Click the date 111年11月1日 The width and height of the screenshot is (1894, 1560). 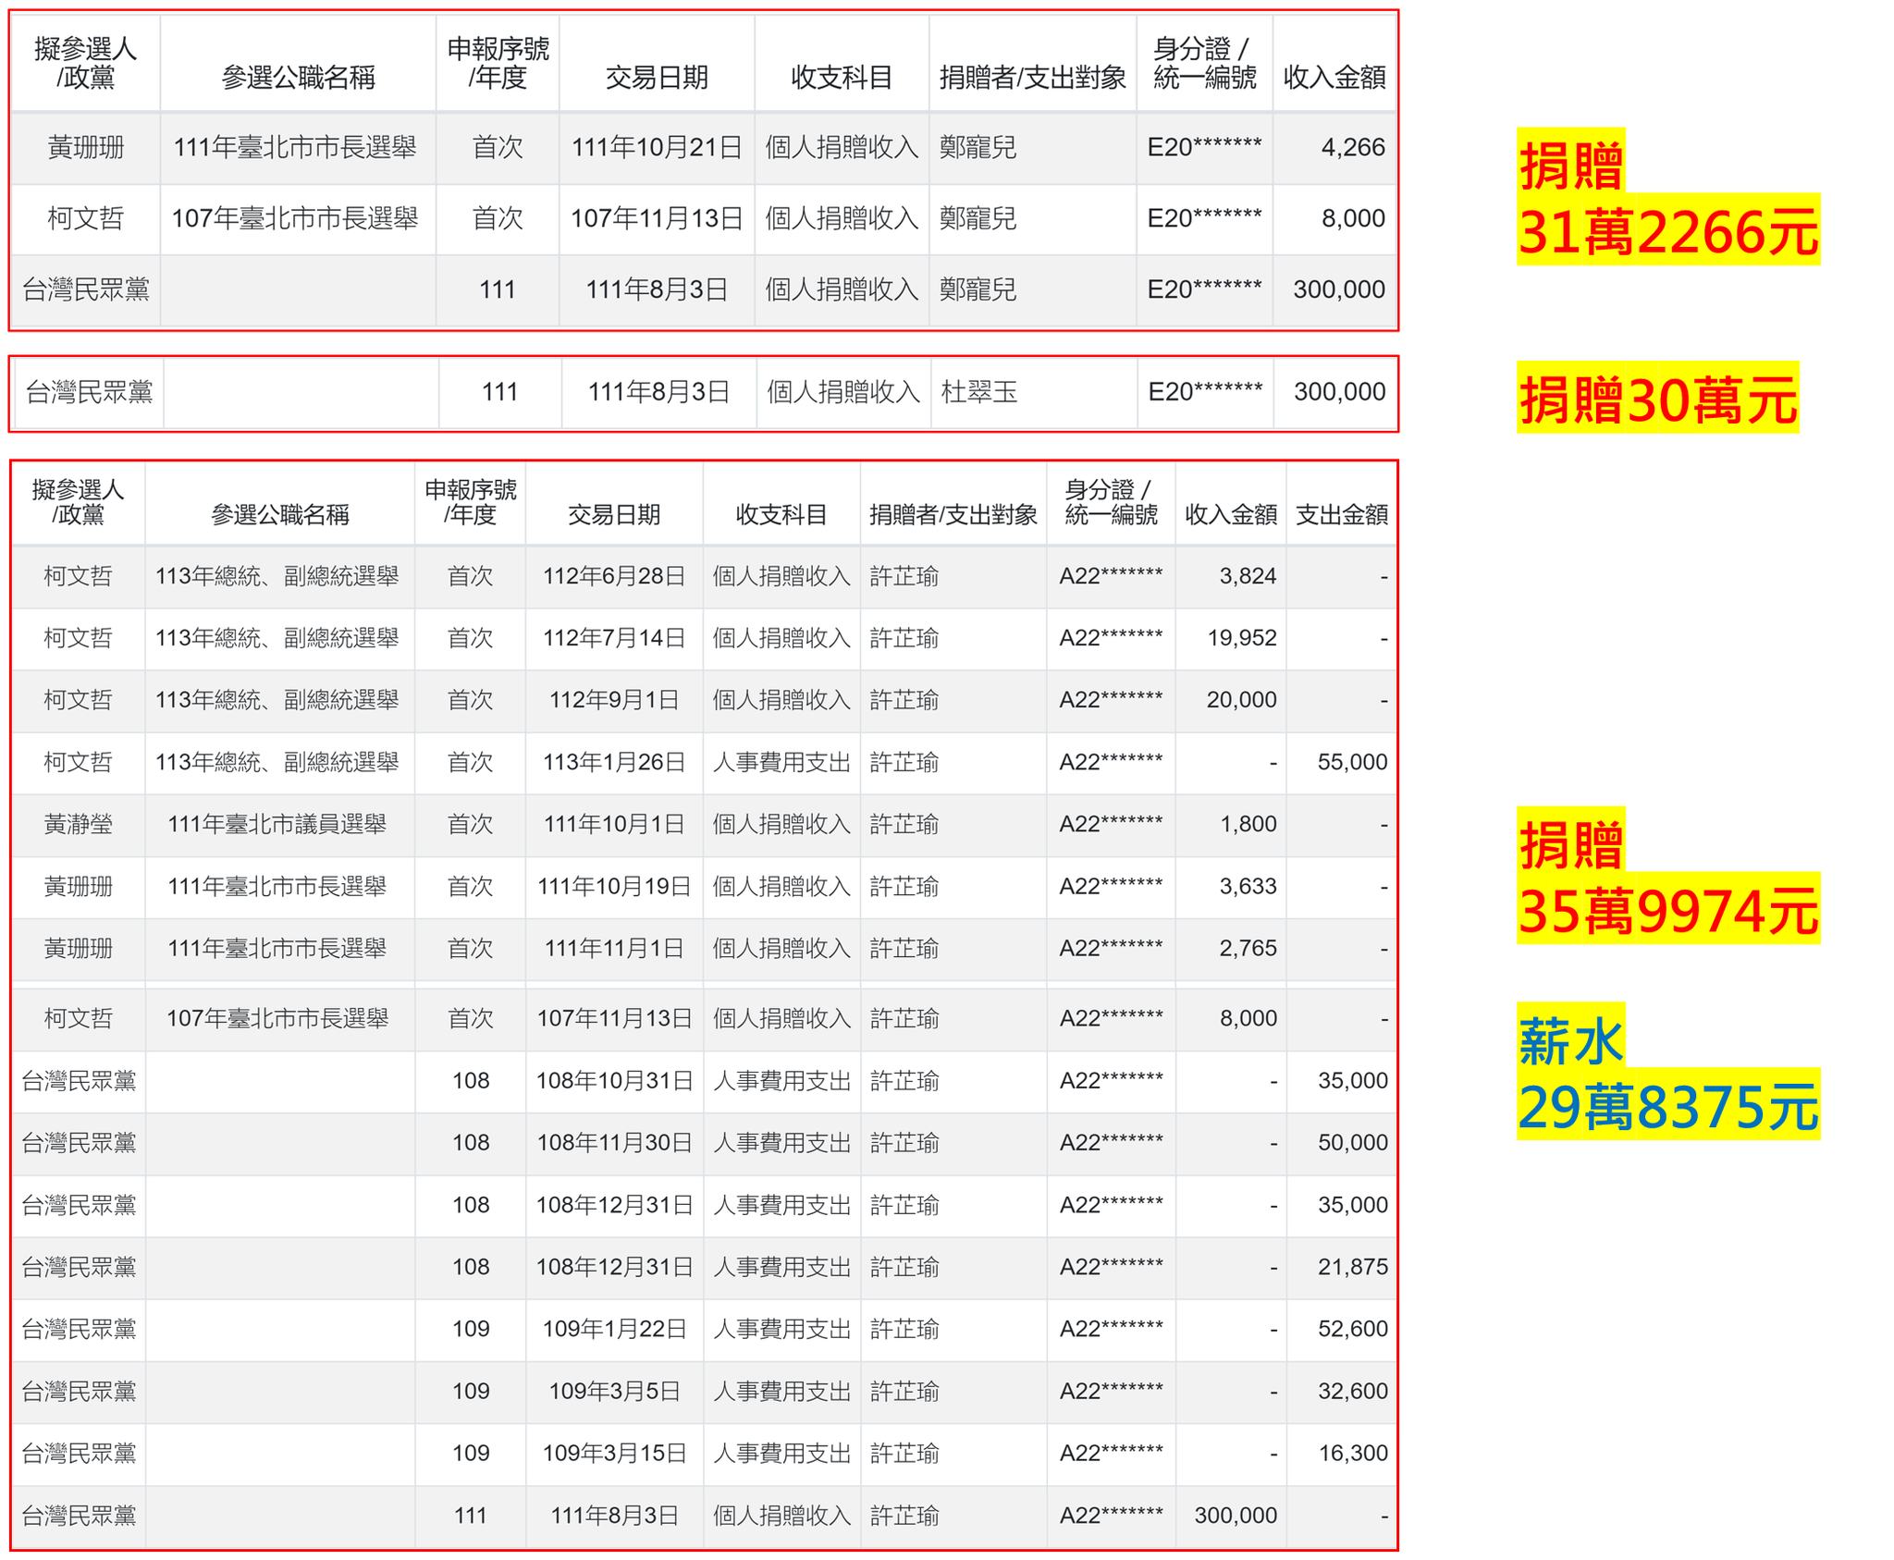614,949
